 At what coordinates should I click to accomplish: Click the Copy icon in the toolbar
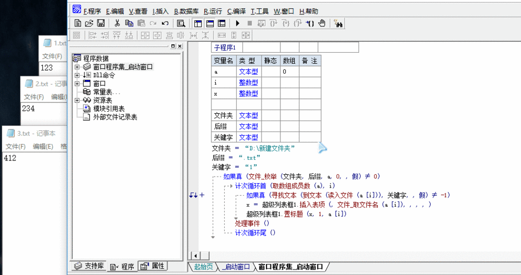point(129,23)
